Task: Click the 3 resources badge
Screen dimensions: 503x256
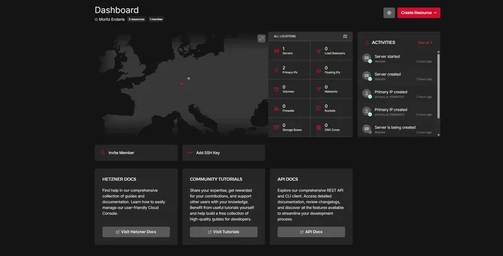Action: click(136, 19)
